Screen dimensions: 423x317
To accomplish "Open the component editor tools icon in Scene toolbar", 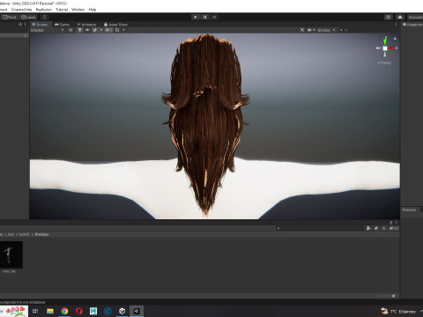I will 302,30.
